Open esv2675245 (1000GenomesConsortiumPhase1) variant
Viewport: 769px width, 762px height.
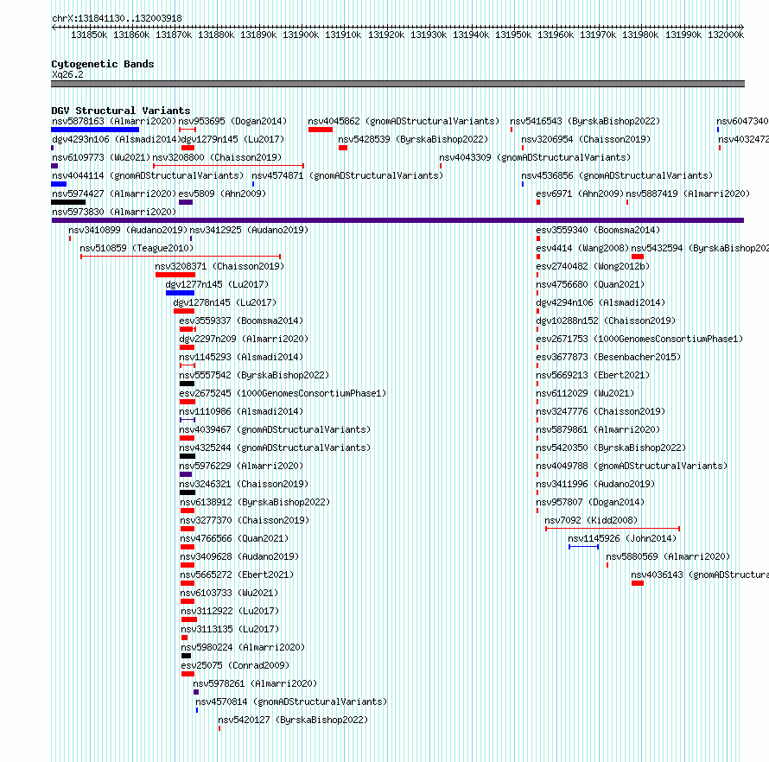(x=283, y=393)
